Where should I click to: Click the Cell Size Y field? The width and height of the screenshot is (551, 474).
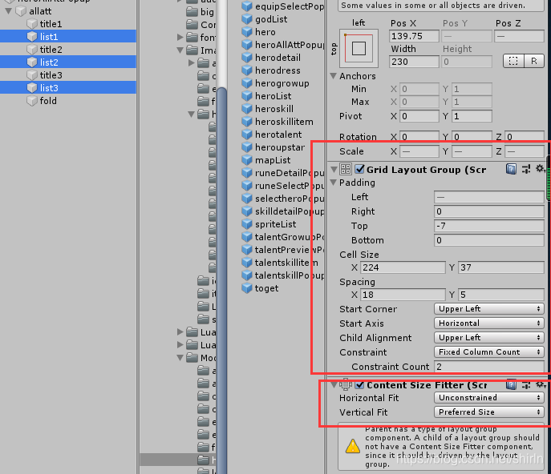coord(500,267)
